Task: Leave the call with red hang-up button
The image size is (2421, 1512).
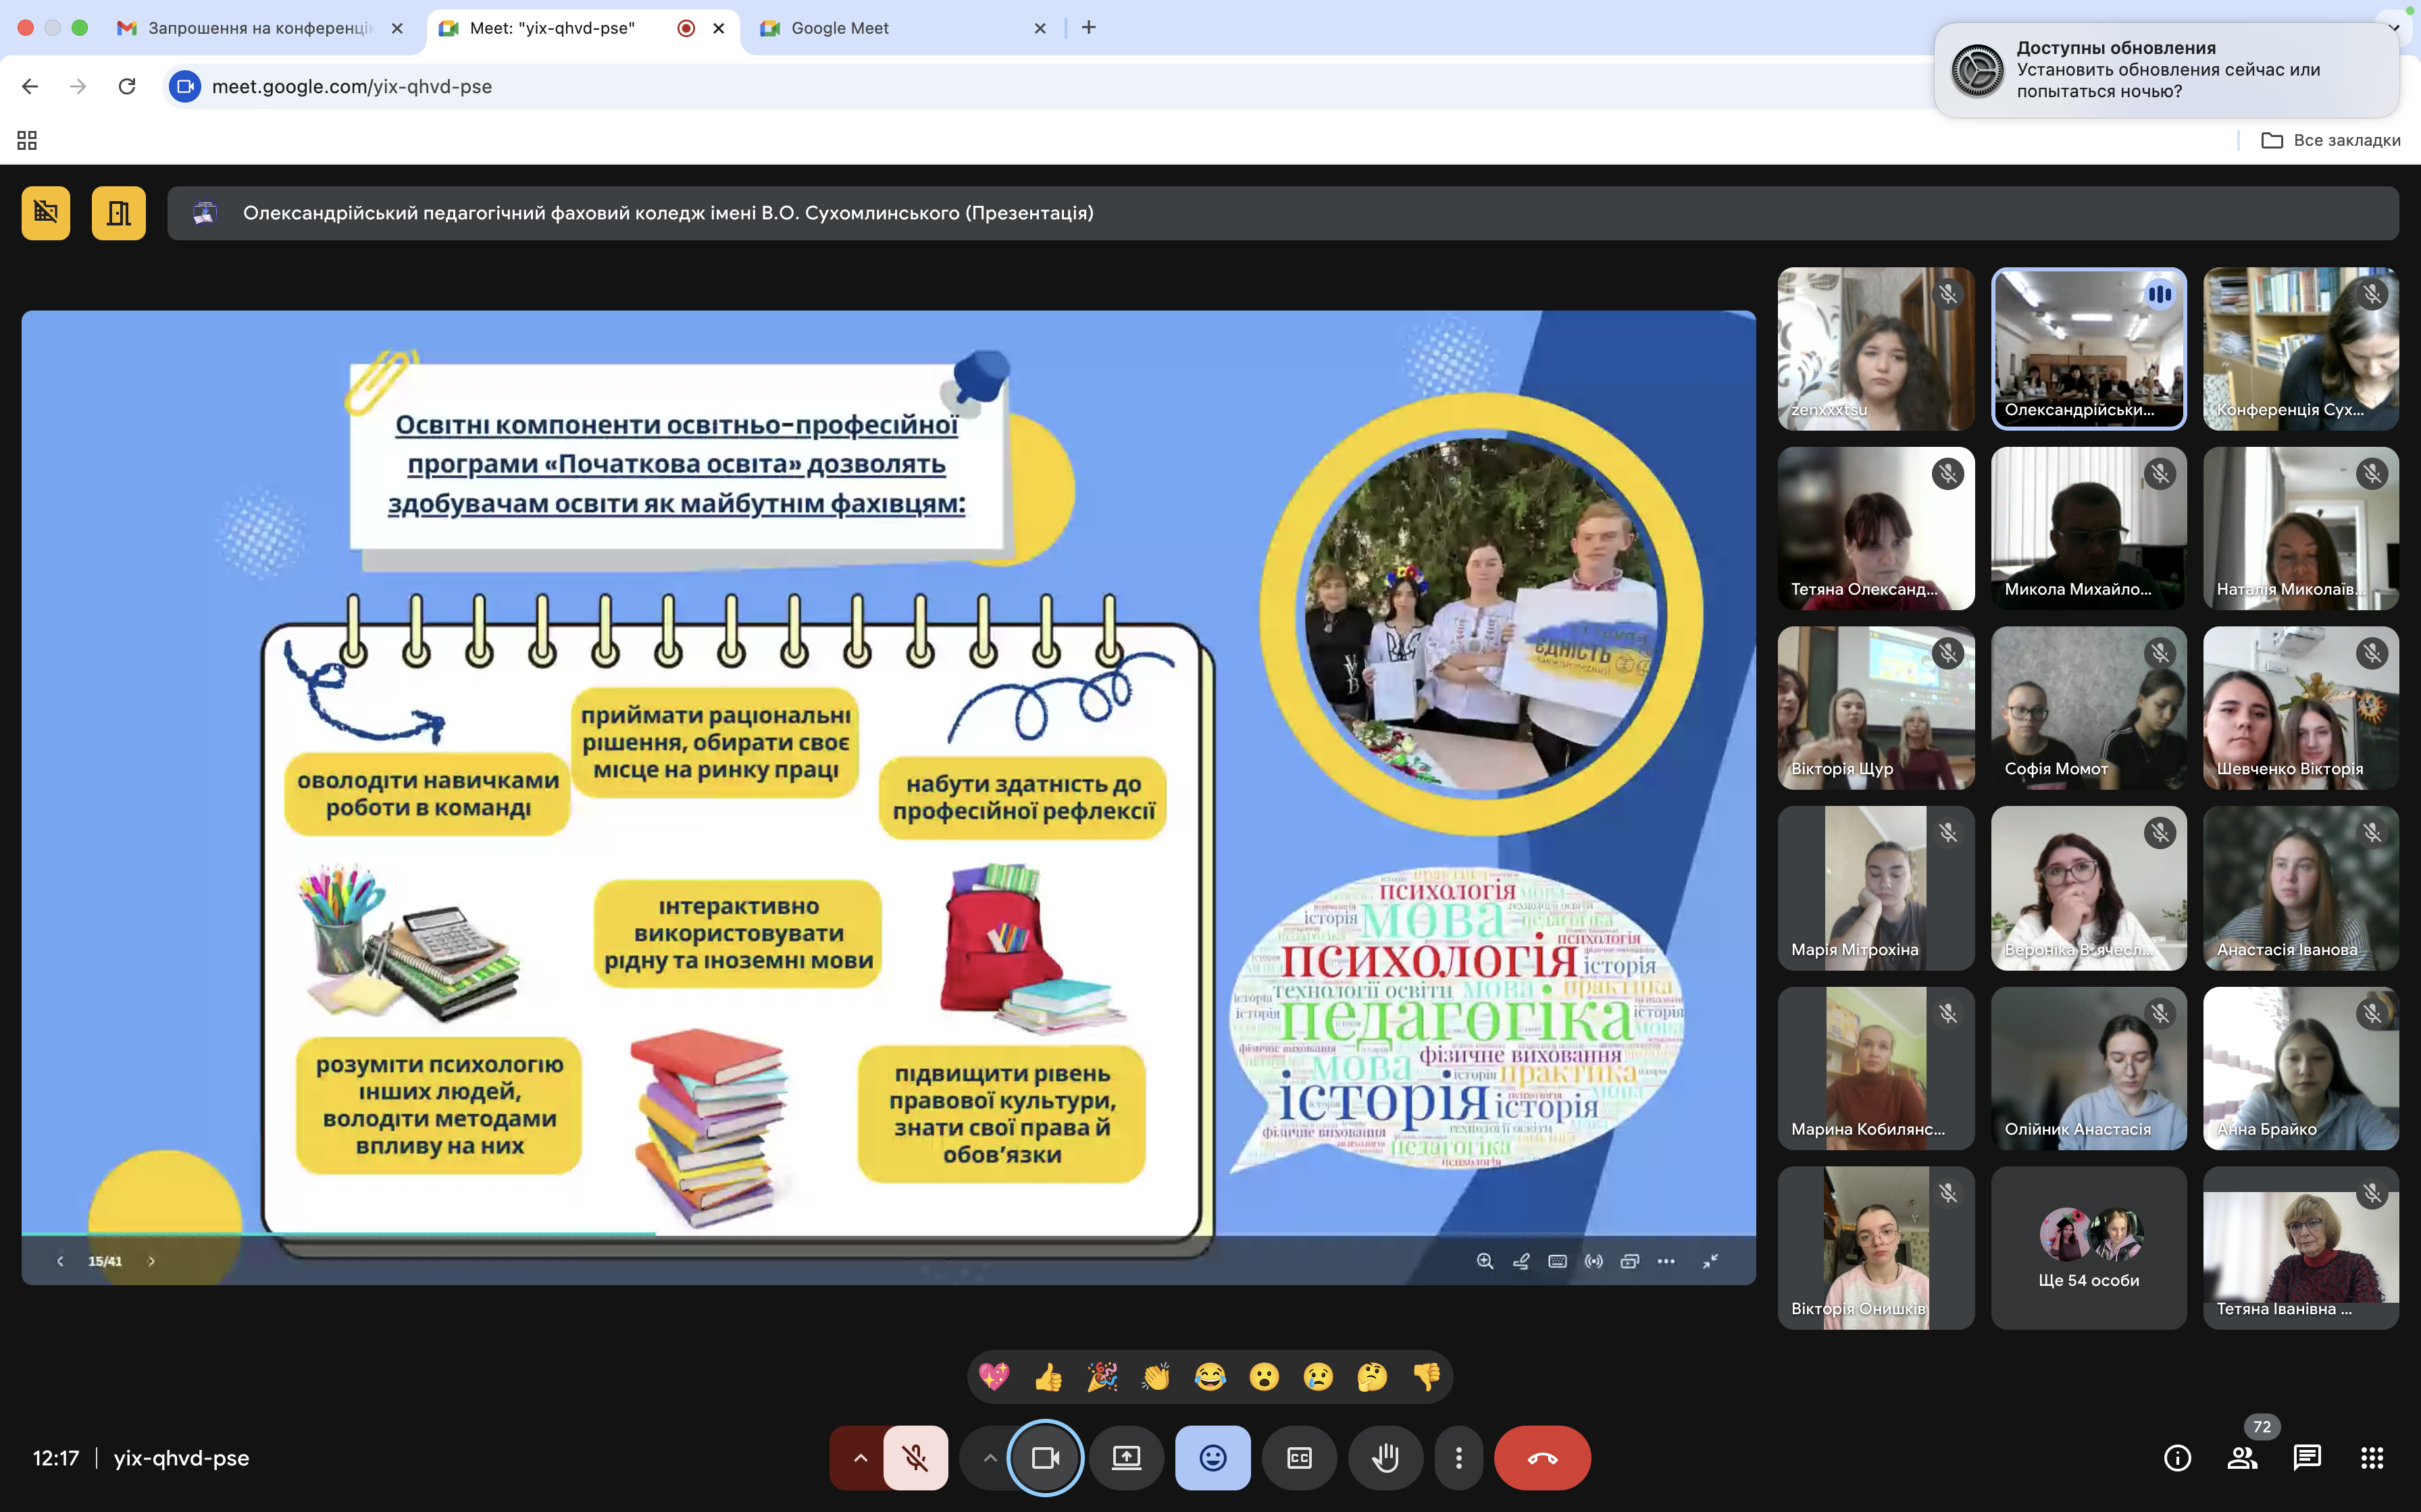Action: point(1541,1458)
